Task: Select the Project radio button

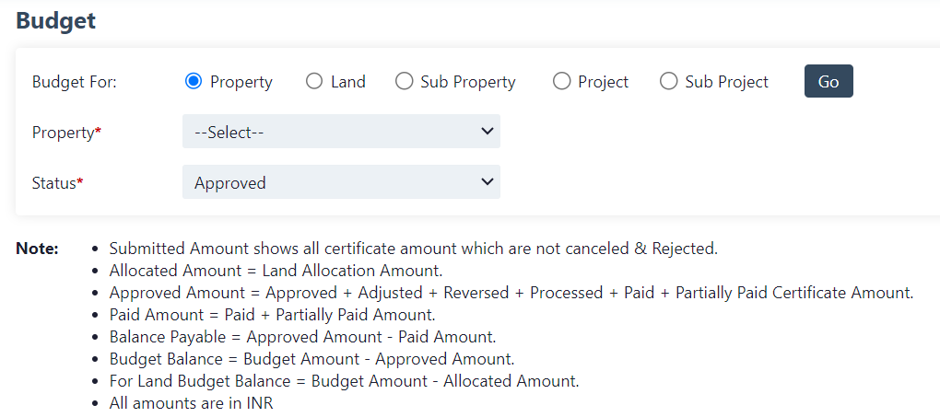Action: 561,82
